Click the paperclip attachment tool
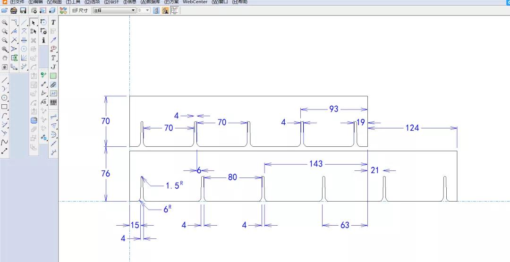The height and width of the screenshot is (262, 510). click(x=53, y=85)
